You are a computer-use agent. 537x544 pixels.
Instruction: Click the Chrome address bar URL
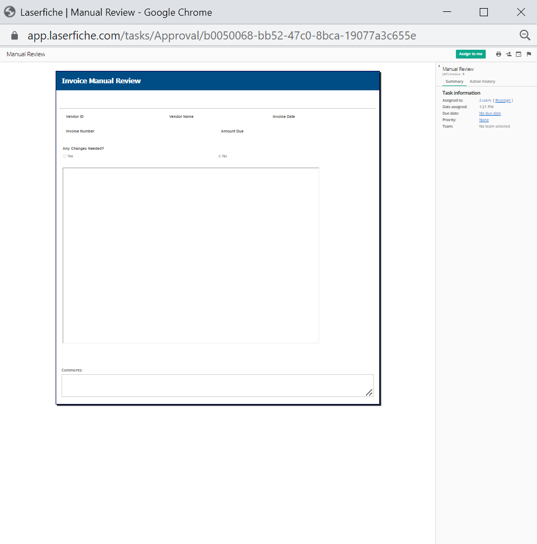(221, 35)
